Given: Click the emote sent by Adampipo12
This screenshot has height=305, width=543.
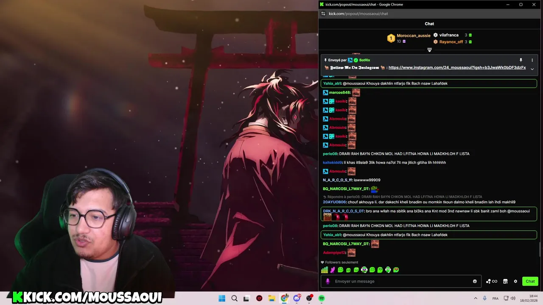Looking at the screenshot, I should pos(351,252).
